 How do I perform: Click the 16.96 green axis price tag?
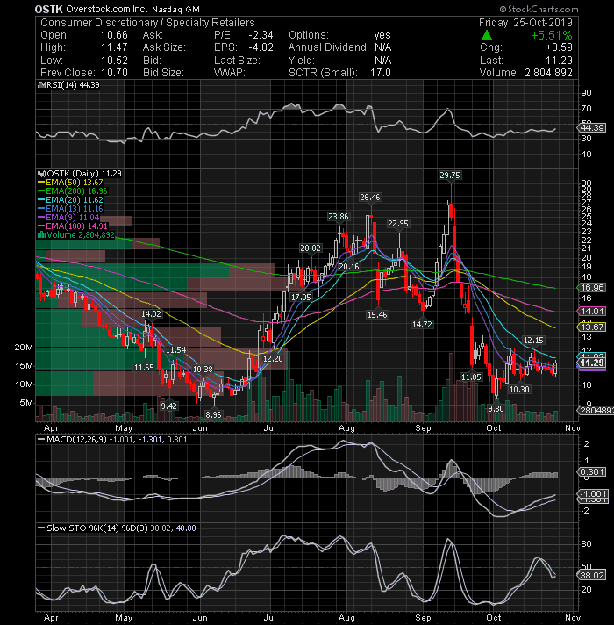click(x=592, y=287)
